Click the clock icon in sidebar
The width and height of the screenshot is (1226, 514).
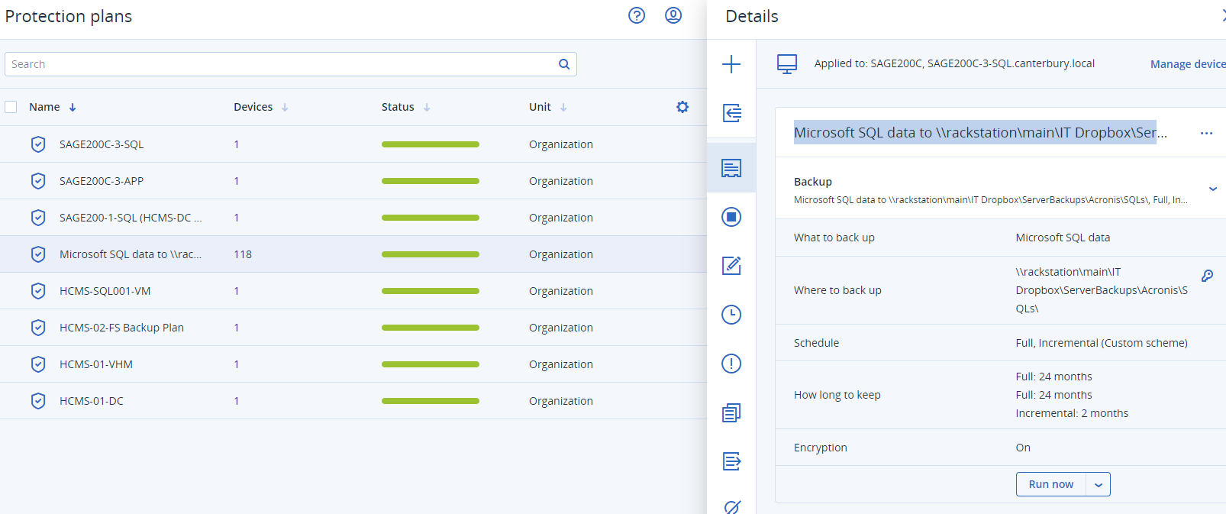(731, 315)
